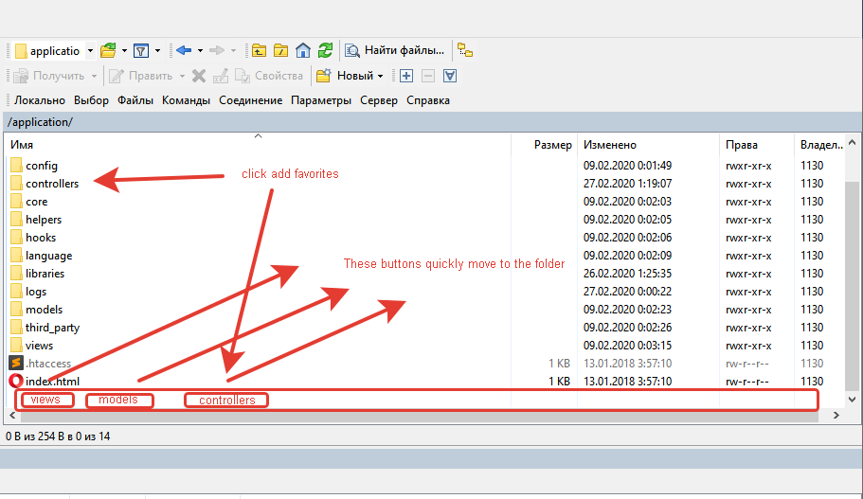Go to the parent directory icon
This screenshot has width=863, height=499.
click(x=259, y=50)
